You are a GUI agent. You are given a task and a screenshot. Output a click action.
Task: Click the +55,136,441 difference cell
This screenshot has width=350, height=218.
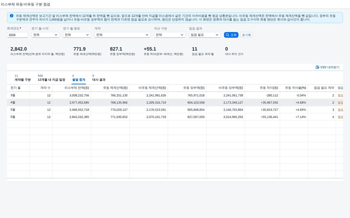tap(262, 117)
